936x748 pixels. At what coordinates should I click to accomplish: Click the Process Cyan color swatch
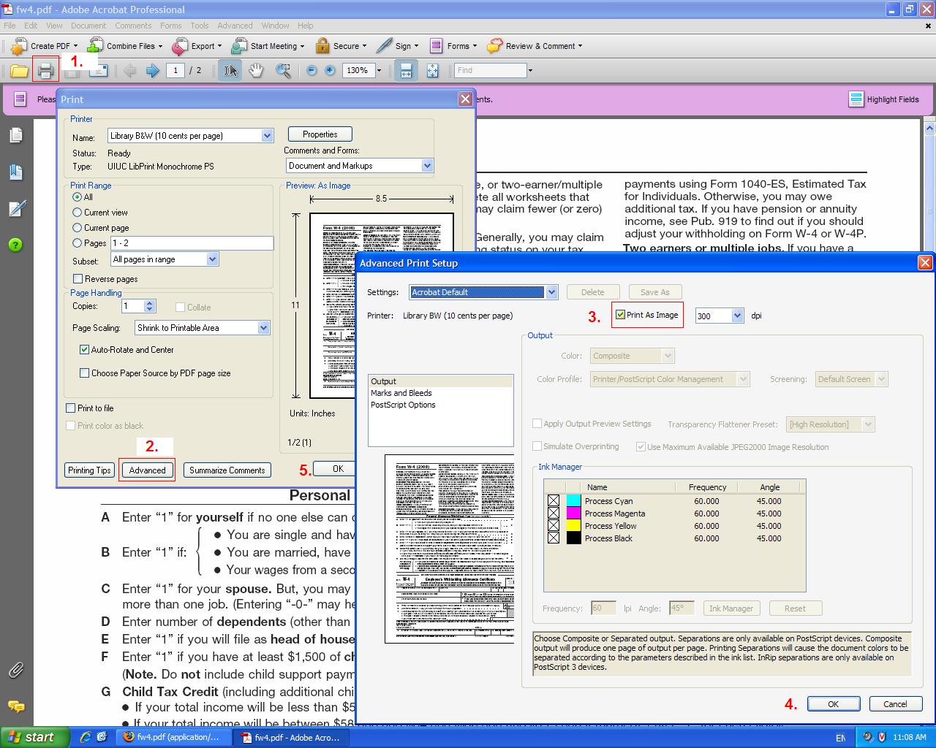point(573,501)
